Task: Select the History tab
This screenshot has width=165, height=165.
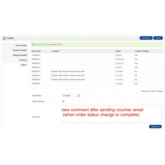Action: pos(16,65)
